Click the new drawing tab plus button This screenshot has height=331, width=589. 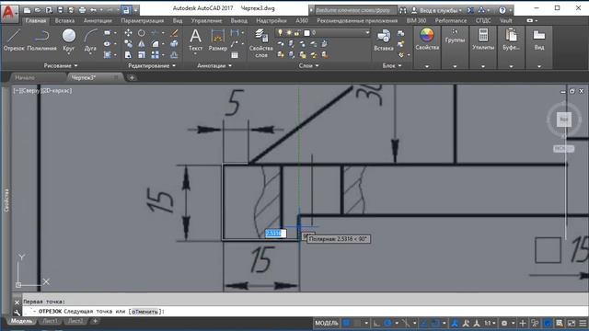pos(132,77)
